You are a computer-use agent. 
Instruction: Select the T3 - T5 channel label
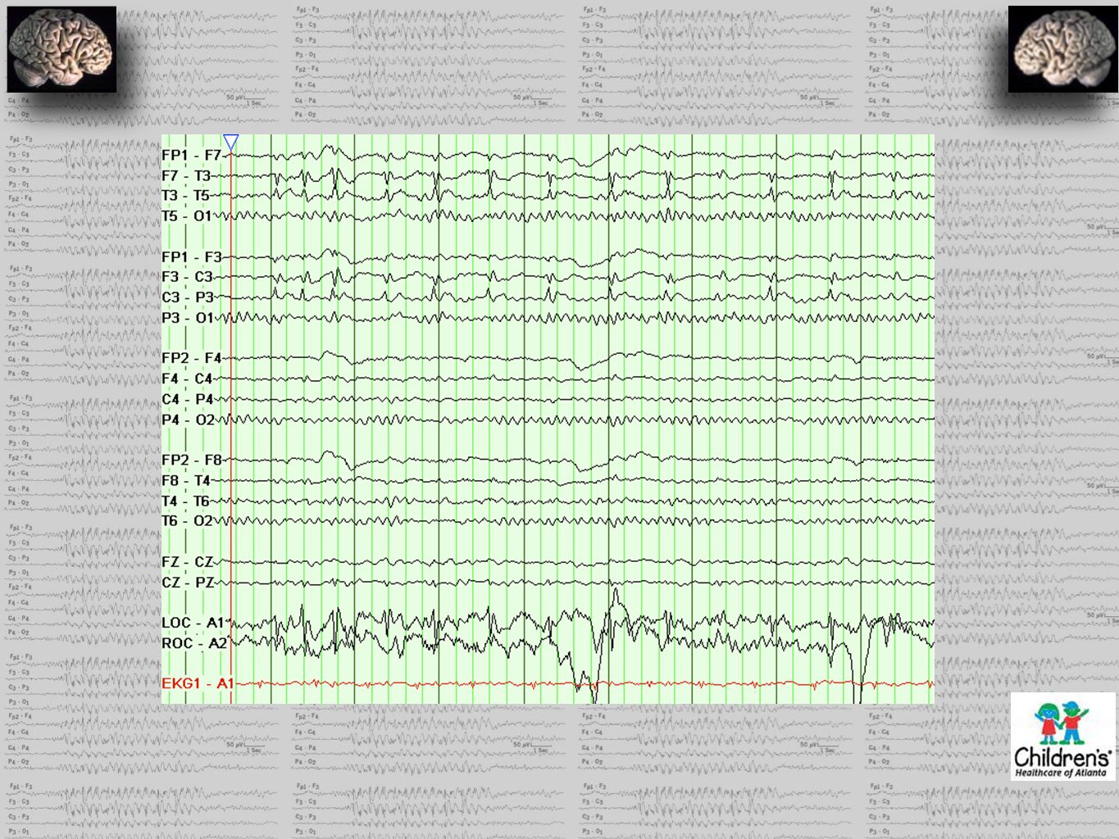tap(186, 196)
